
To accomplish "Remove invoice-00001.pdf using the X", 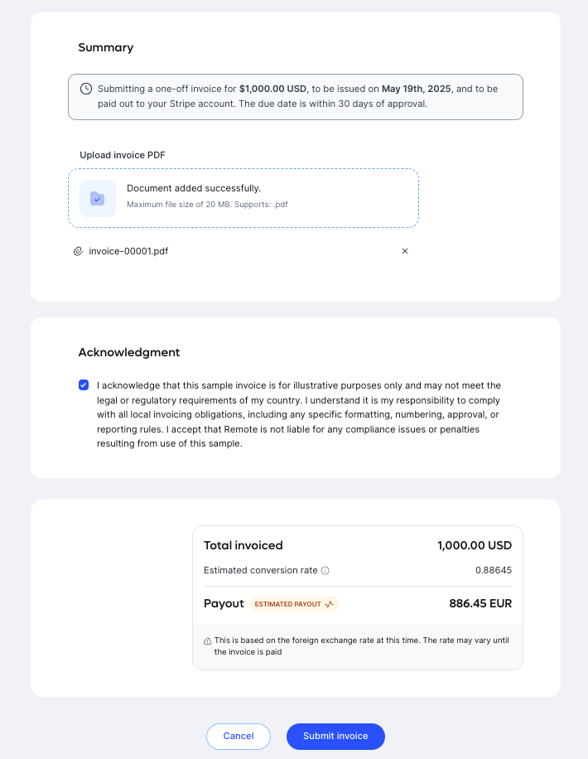I will [405, 251].
